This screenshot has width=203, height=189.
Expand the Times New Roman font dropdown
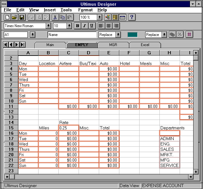(48, 26)
